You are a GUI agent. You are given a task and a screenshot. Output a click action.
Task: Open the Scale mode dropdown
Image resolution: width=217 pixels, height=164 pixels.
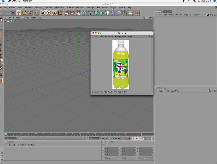coord(128,158)
